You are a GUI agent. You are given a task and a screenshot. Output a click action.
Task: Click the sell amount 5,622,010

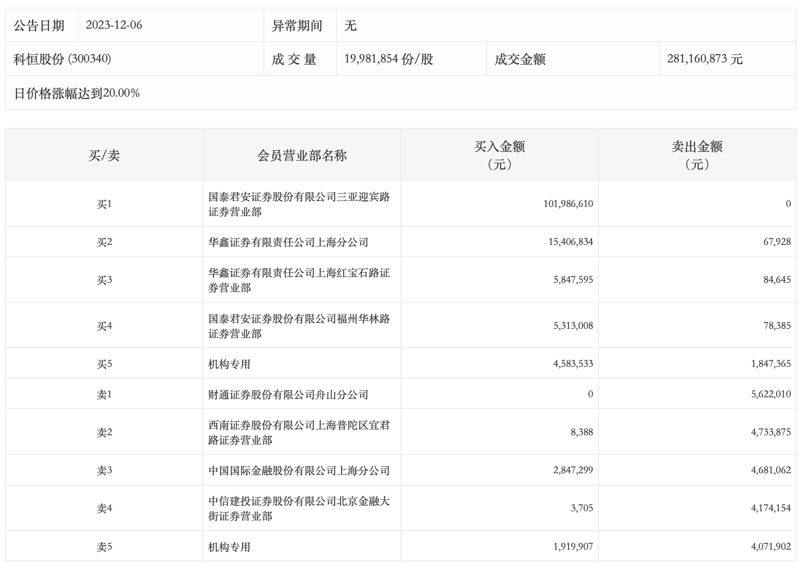click(770, 394)
